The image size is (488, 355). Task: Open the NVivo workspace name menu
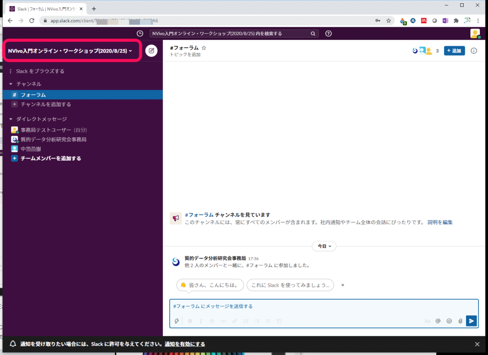point(70,51)
